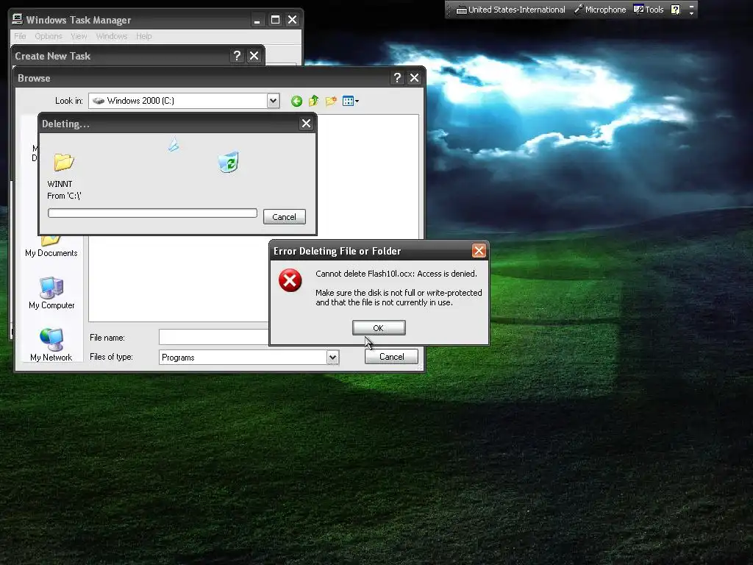Open My Documents in places bar
This screenshot has width=753, height=565.
pyautogui.click(x=51, y=246)
